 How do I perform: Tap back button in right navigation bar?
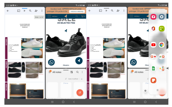coord(156,102)
